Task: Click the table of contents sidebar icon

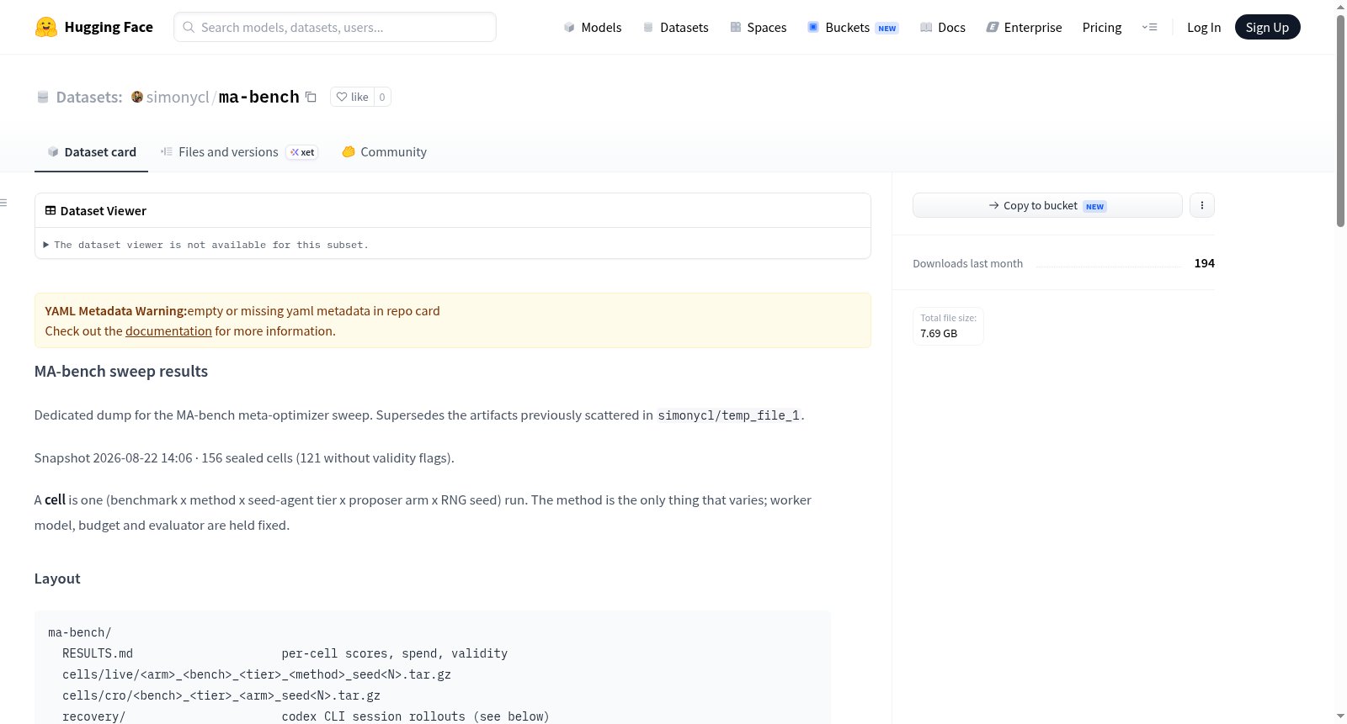Action: coord(4,203)
